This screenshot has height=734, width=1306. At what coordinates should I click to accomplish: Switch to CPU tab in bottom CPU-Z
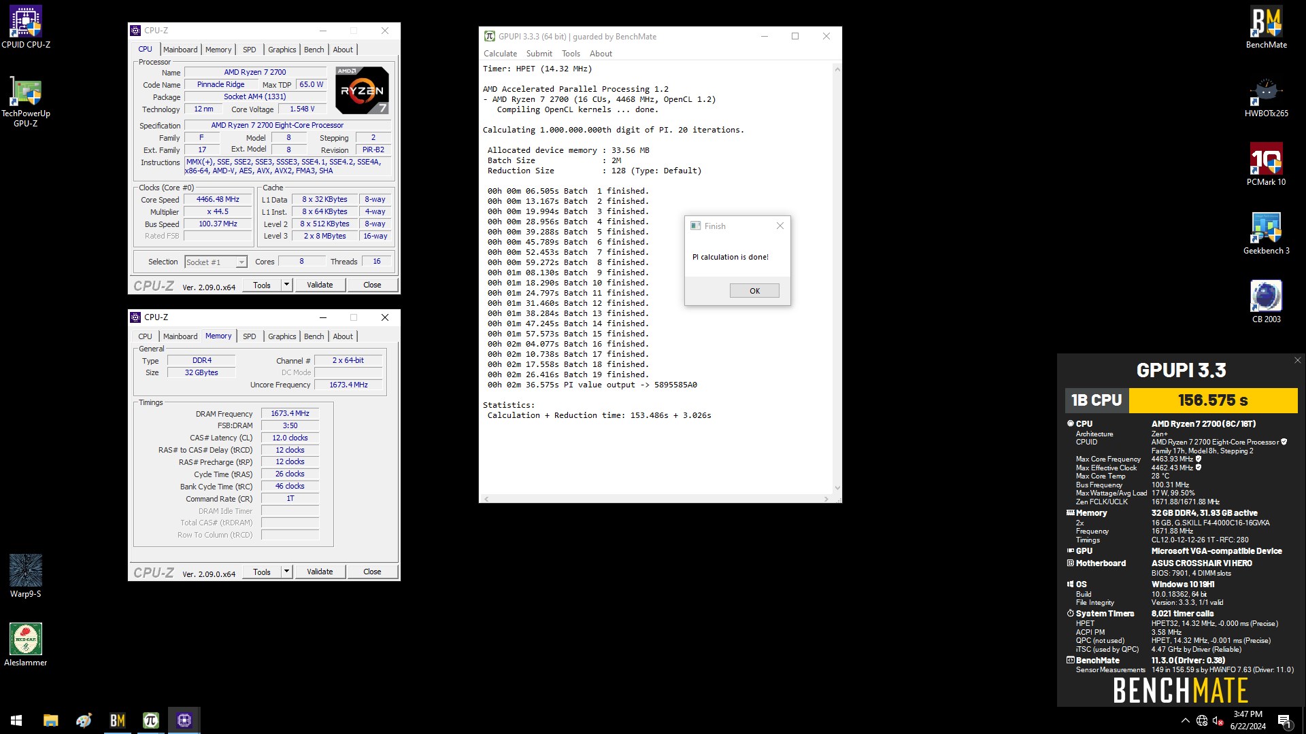[x=145, y=336]
